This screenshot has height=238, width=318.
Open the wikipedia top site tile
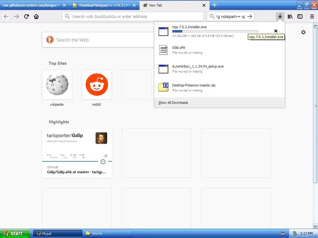pyautogui.click(x=57, y=85)
